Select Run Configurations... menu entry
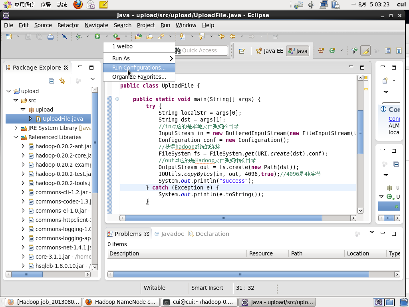The width and height of the screenshot is (409, 307). (x=139, y=68)
